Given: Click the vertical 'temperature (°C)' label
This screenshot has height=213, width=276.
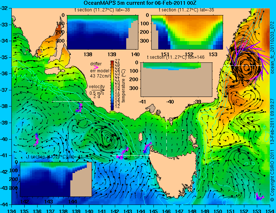Looking at the screenshot, I should coord(123,86).
